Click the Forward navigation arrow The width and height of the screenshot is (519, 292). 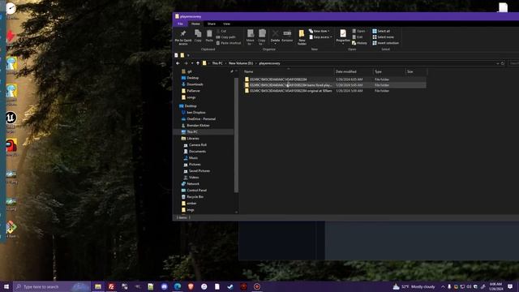point(186,63)
